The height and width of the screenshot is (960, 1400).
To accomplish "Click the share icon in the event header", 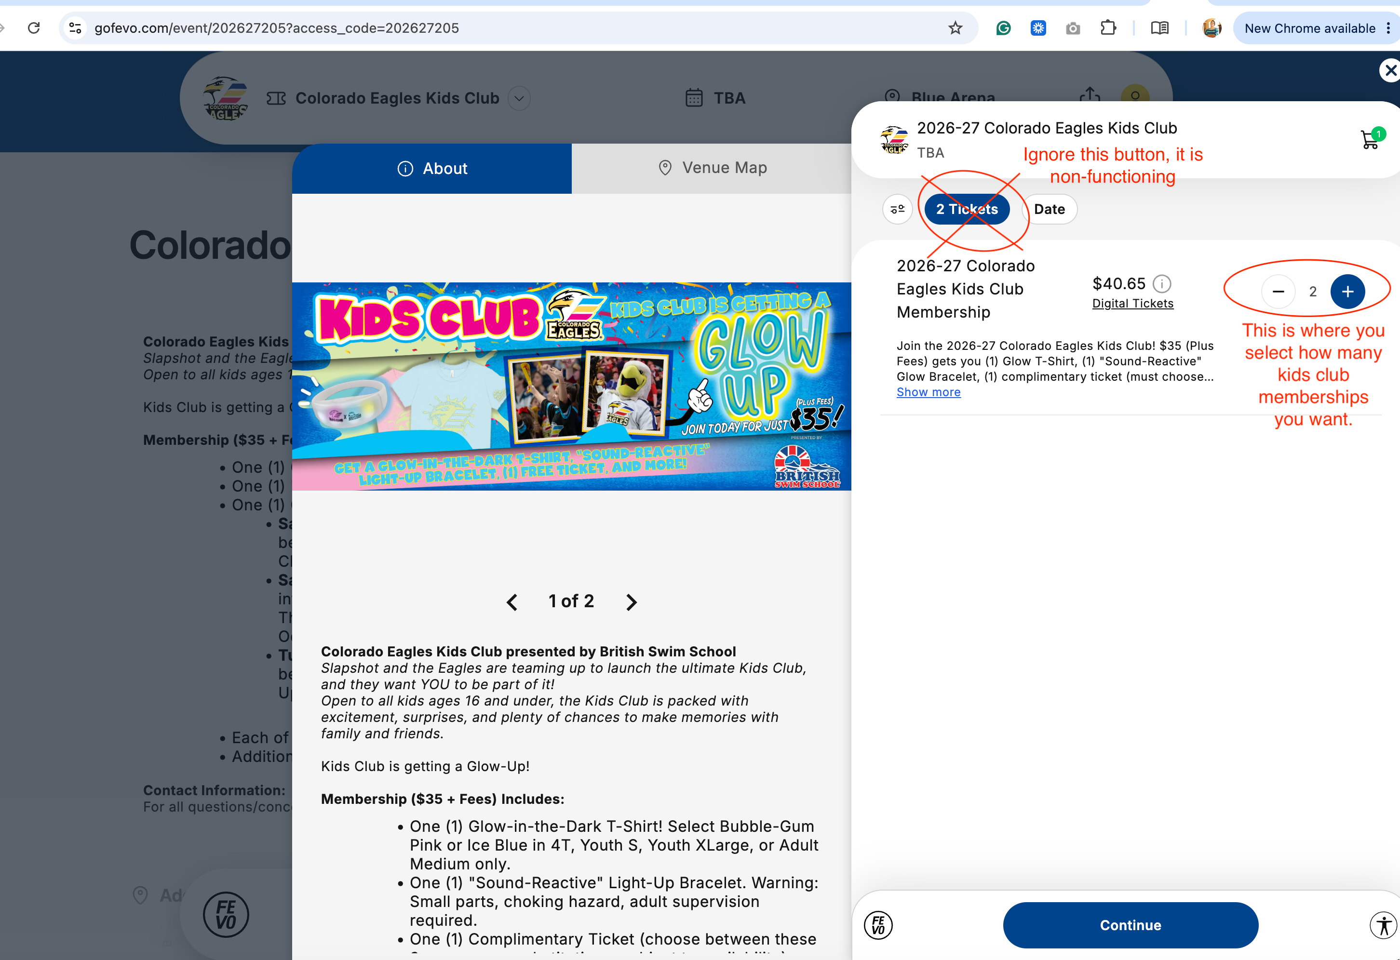I will [1090, 96].
